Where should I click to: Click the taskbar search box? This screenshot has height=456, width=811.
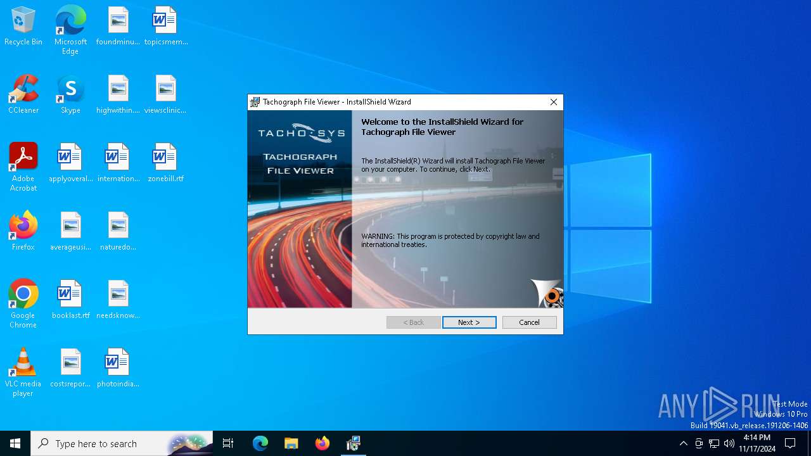click(x=122, y=443)
